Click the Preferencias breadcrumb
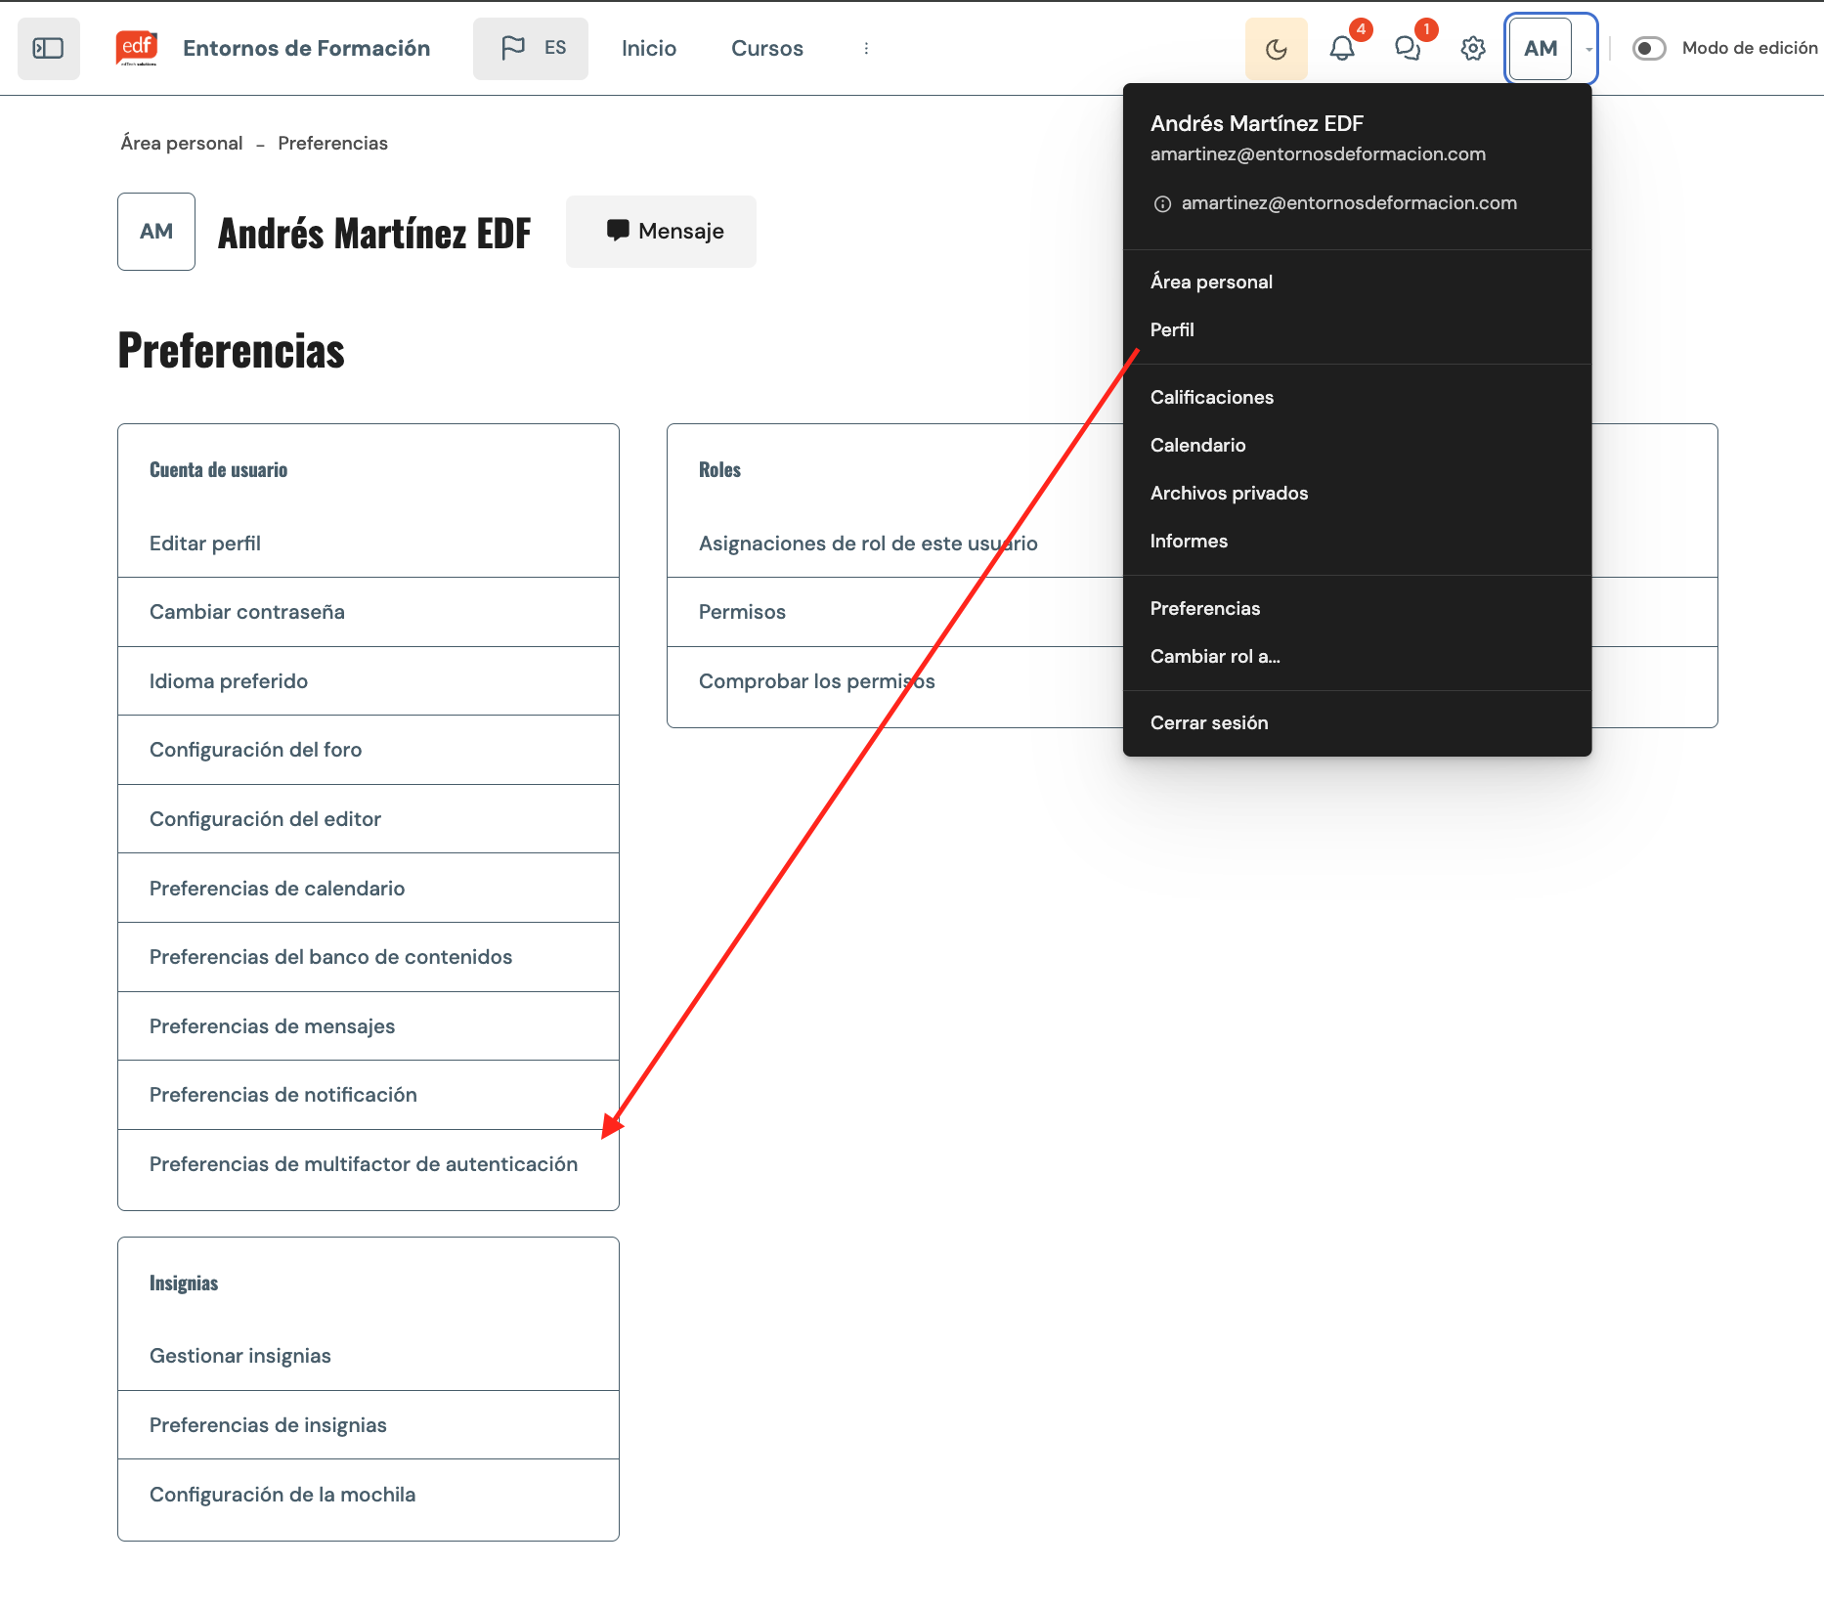 pyautogui.click(x=332, y=143)
